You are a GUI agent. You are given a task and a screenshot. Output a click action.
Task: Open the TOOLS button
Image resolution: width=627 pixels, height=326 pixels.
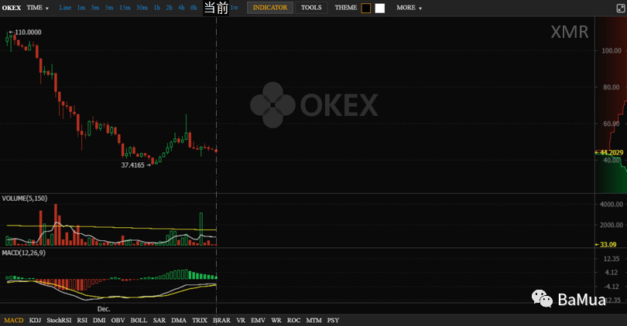311,8
